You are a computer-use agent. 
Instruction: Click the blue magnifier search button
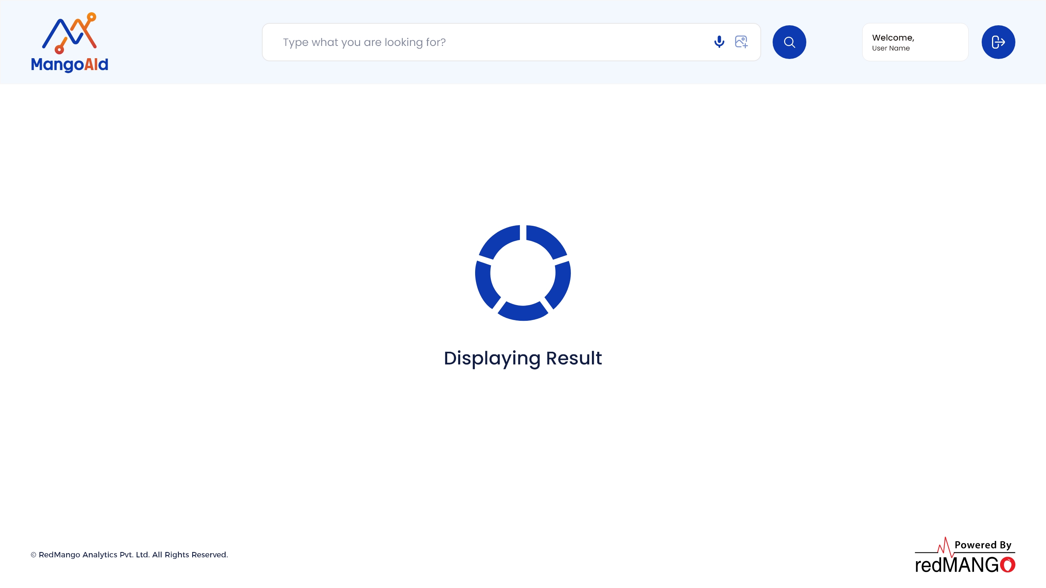coord(789,42)
